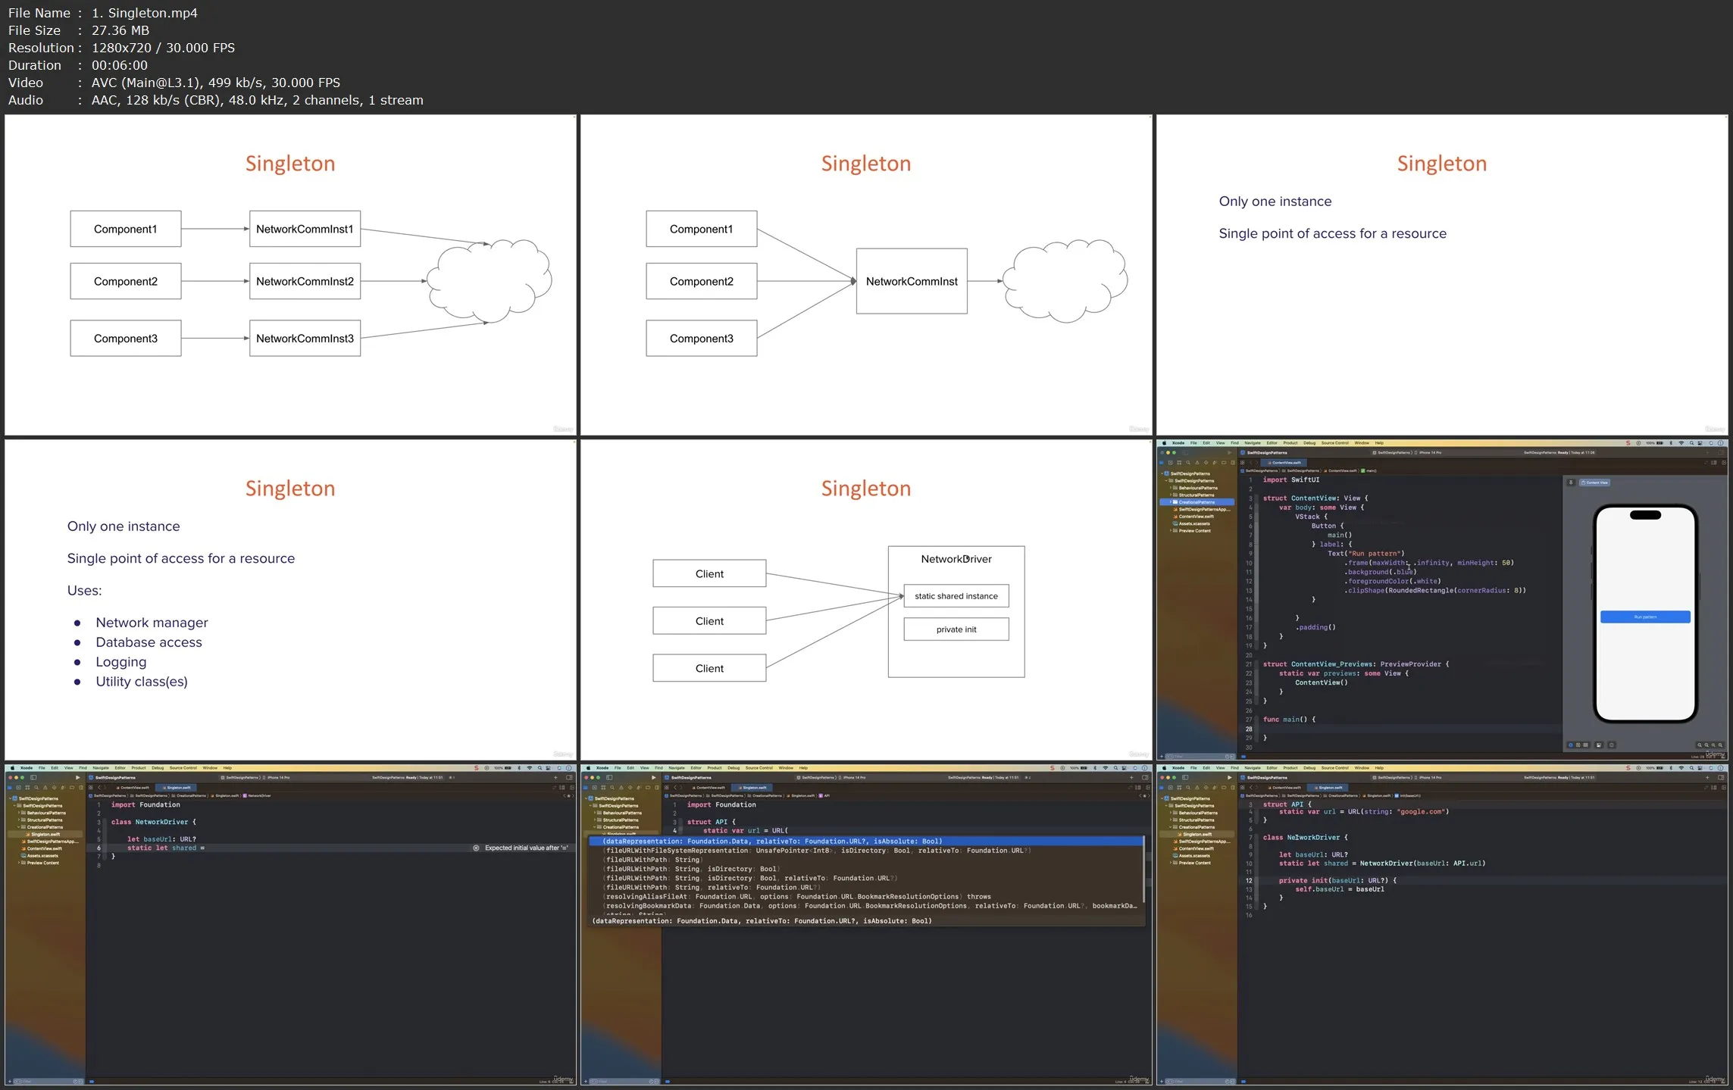
Task: Select CreationalPatterns folder in SwiftUI preview frame navigator
Action: [1198, 502]
